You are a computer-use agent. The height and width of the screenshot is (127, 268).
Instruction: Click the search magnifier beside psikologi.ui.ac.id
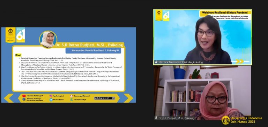click(113, 98)
